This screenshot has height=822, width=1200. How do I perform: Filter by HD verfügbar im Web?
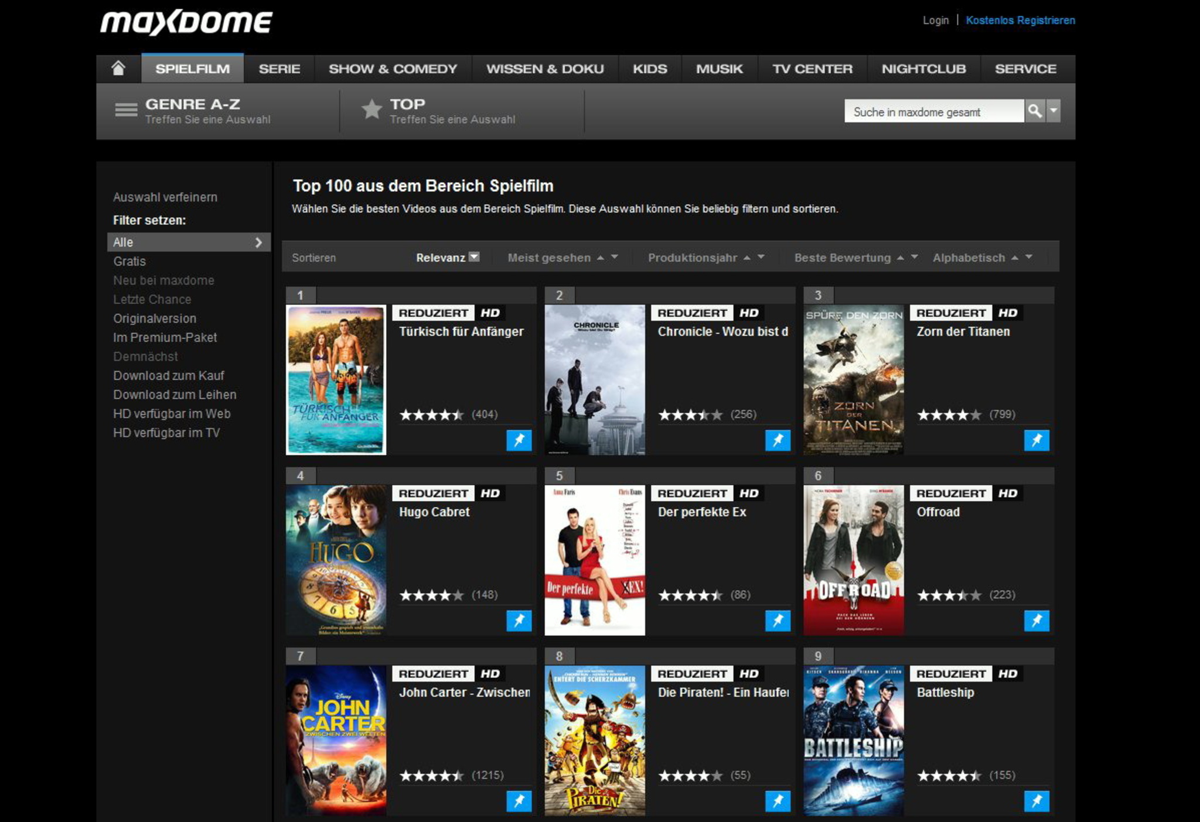point(172,413)
